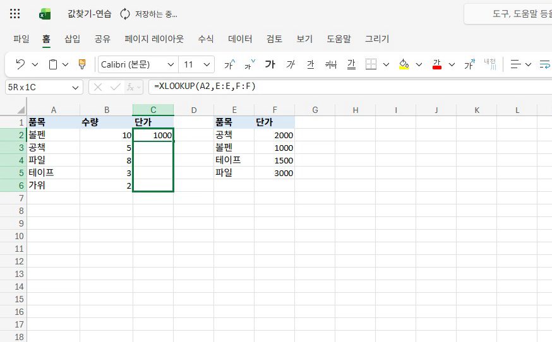Viewport: 552px width, 342px height.
Task: Apply red font color
Action: pos(437,64)
